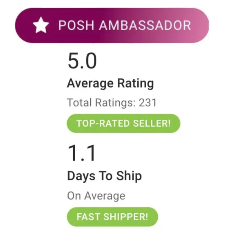Click the word SHIPPER! in the badge
This screenshot has width=237, height=237.
click(x=126, y=217)
